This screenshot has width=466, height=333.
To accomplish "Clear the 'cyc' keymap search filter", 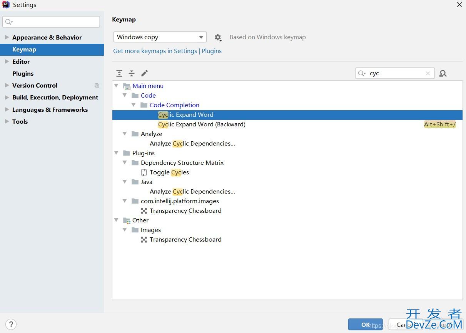I will pyautogui.click(x=428, y=73).
